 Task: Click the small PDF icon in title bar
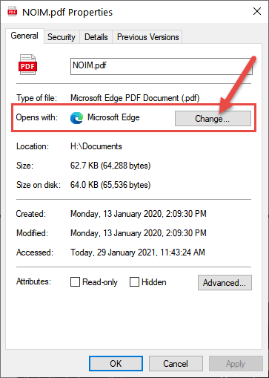pos(13,12)
